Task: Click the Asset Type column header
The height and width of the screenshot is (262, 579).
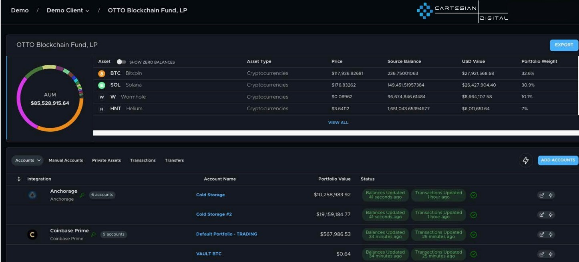Action: pos(259,62)
